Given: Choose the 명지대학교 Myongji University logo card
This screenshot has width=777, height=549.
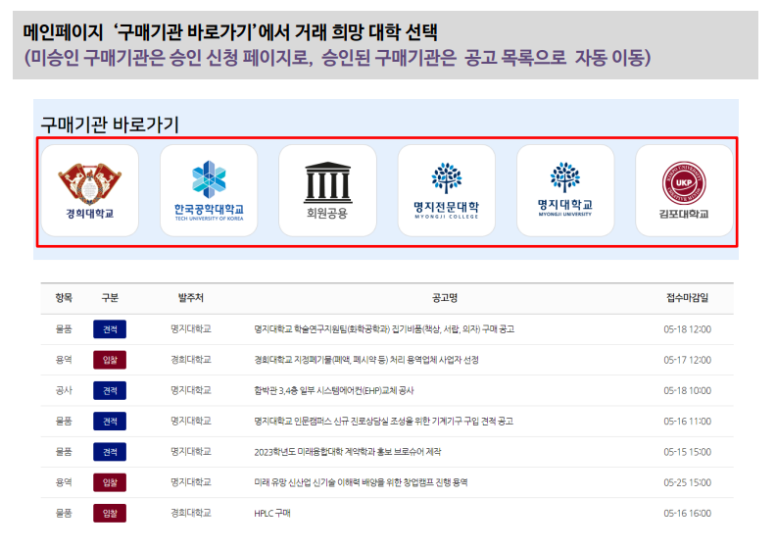Looking at the screenshot, I should click(565, 190).
